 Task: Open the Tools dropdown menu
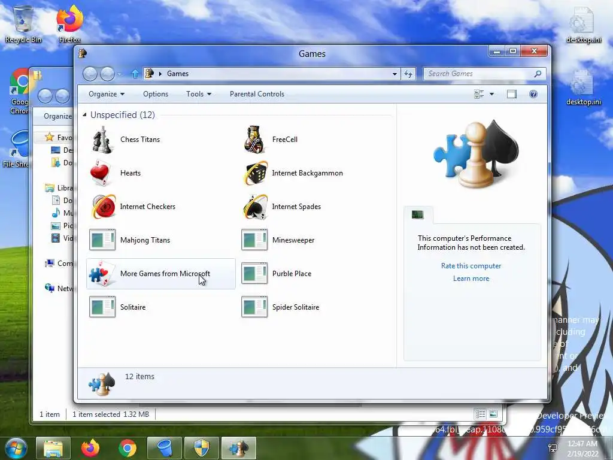point(199,94)
